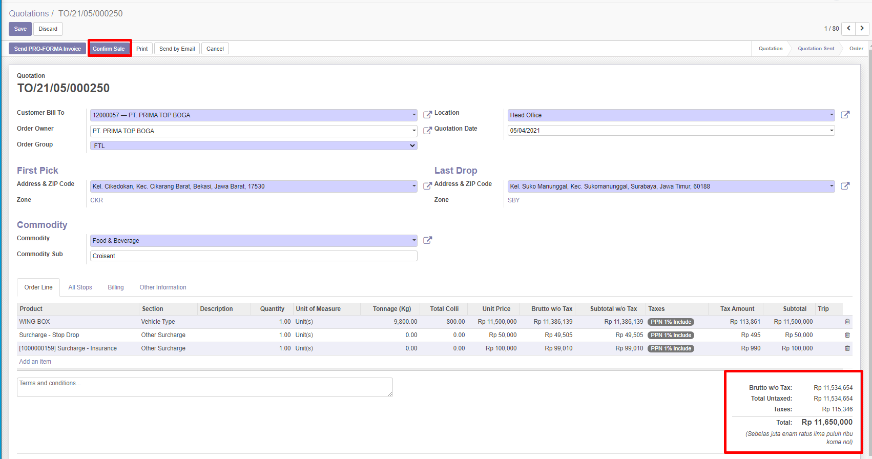Image resolution: width=872 pixels, height=459 pixels.
Task: Click the Print button
Action: tap(142, 49)
